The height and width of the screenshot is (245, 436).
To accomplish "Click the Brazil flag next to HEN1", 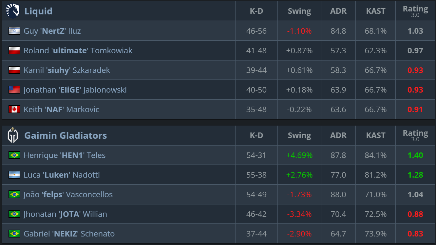I will coord(14,155).
